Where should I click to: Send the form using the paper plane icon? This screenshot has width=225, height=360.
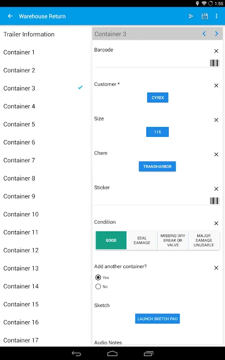click(191, 16)
